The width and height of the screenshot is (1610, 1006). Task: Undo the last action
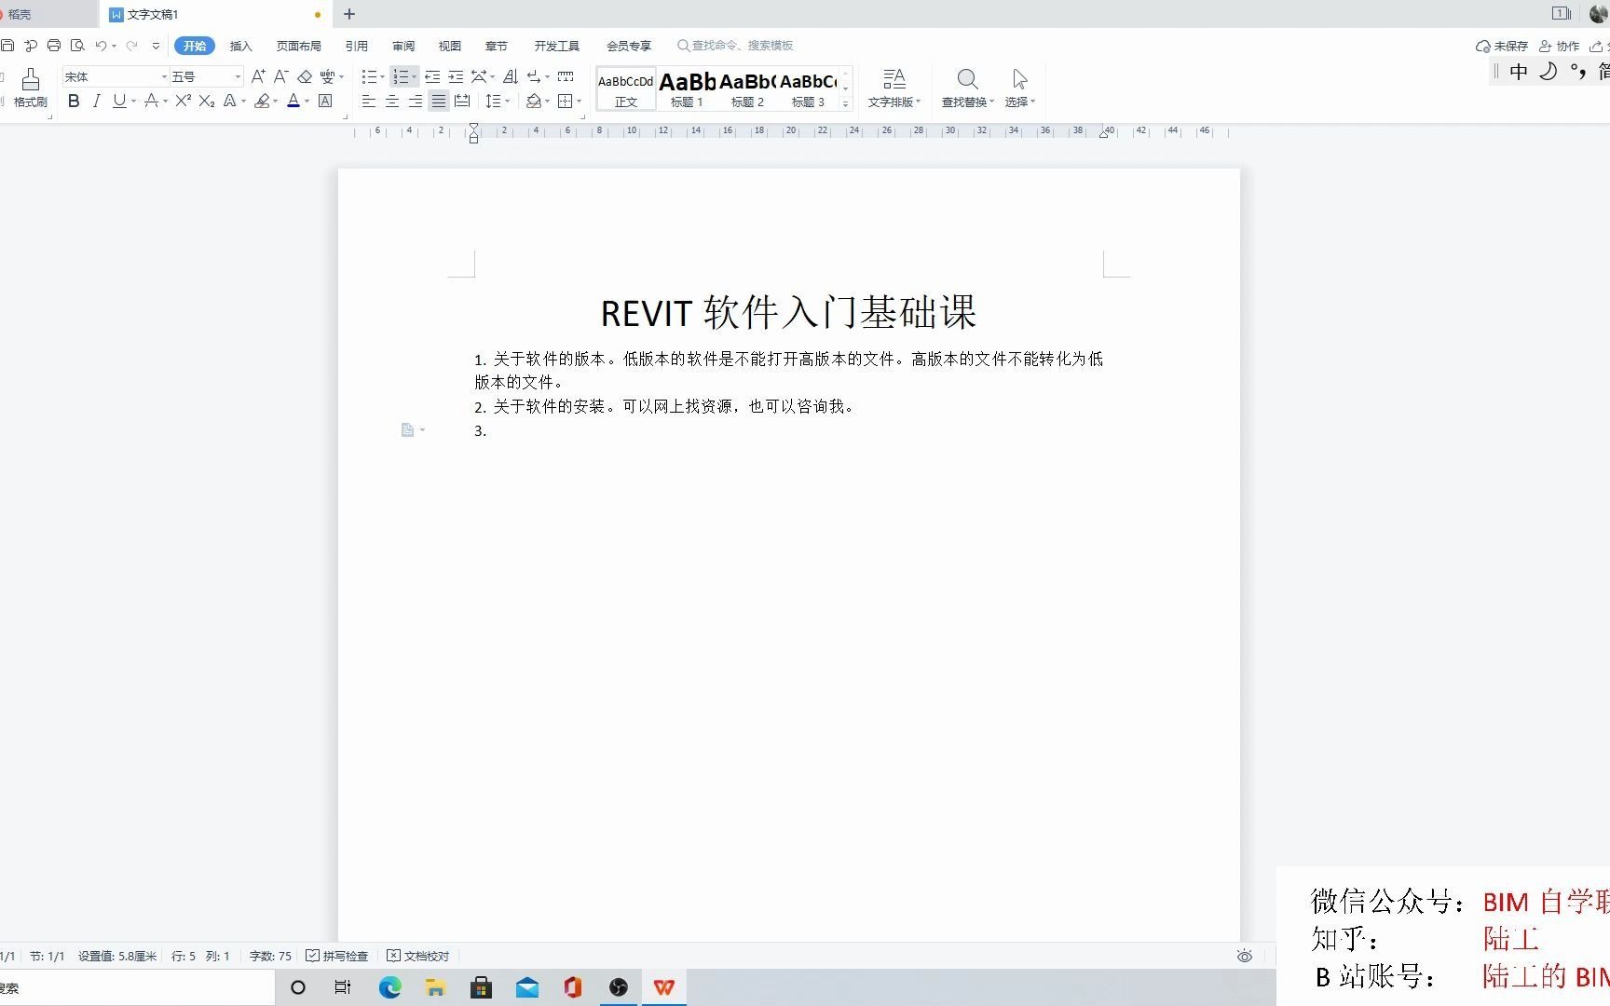pyautogui.click(x=101, y=46)
